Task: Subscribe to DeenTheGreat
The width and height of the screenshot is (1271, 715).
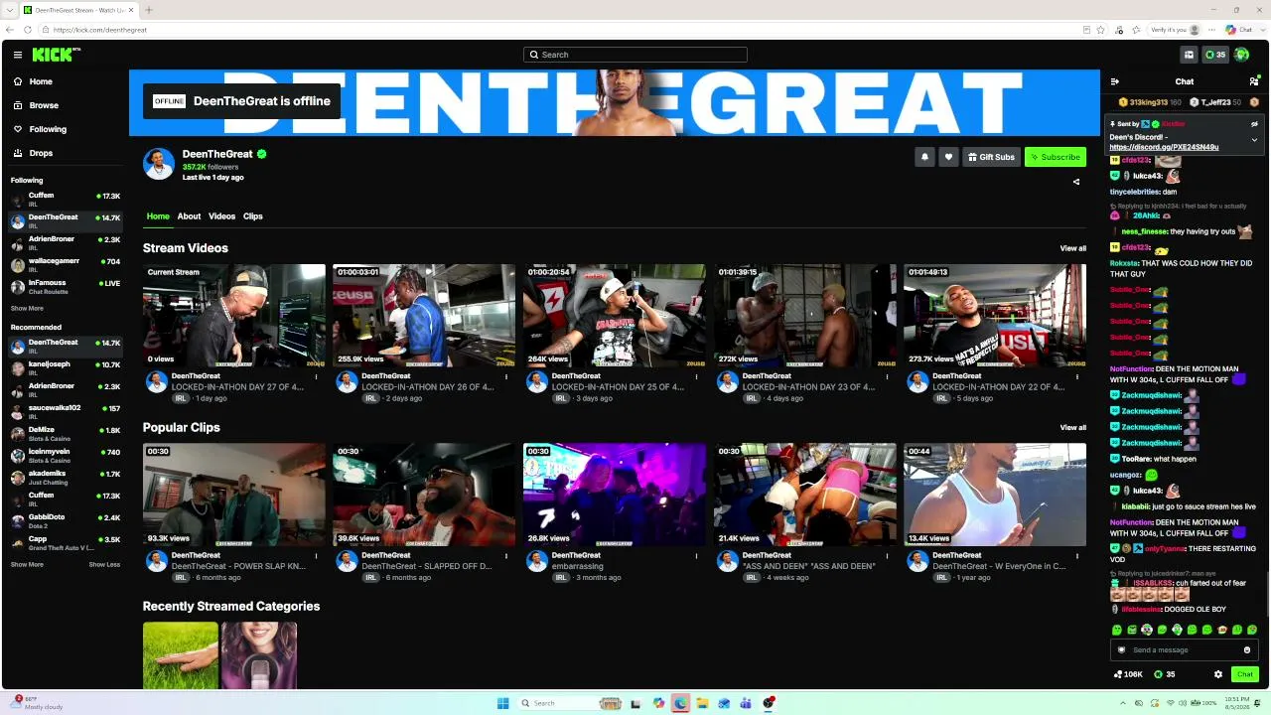Action: [x=1055, y=157]
